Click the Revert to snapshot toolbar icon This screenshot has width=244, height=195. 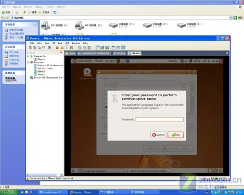pos(85,48)
